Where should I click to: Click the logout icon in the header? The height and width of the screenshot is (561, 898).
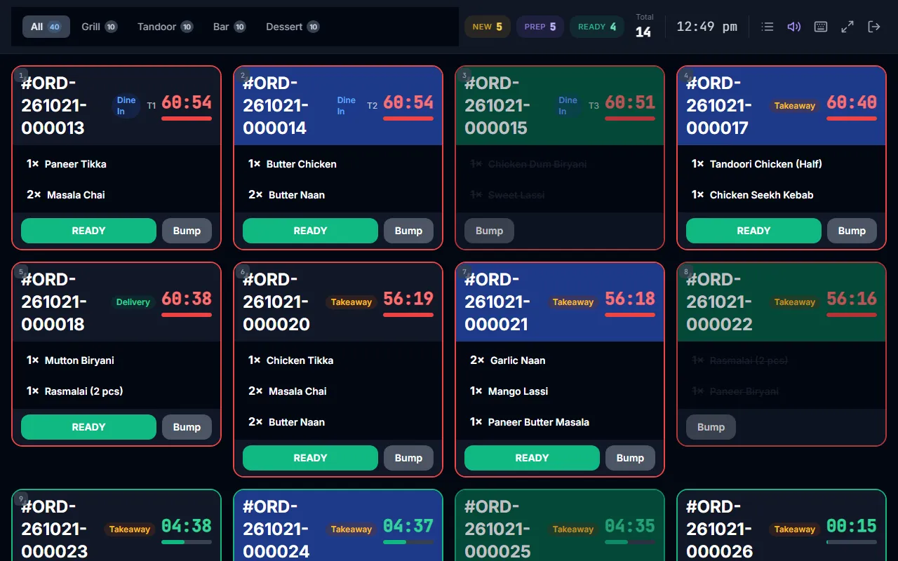pos(874,27)
